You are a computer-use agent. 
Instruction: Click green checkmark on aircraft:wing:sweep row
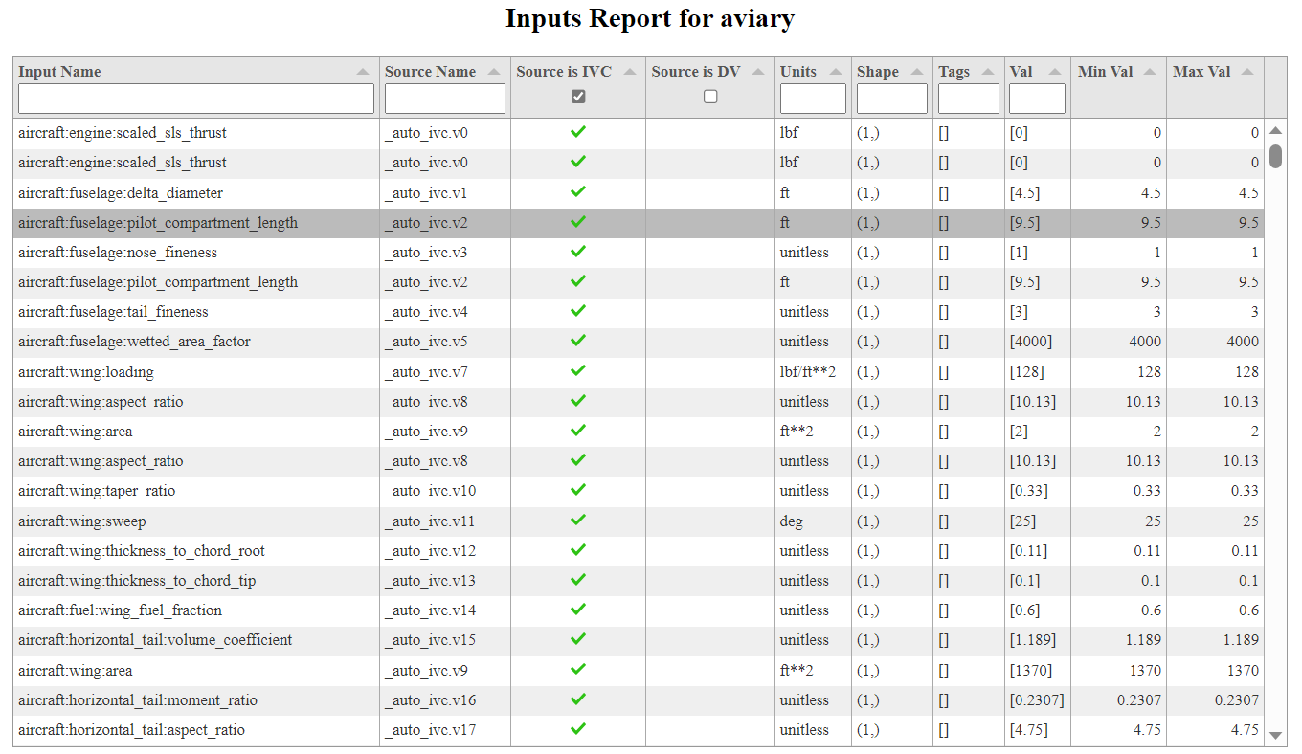[577, 521]
